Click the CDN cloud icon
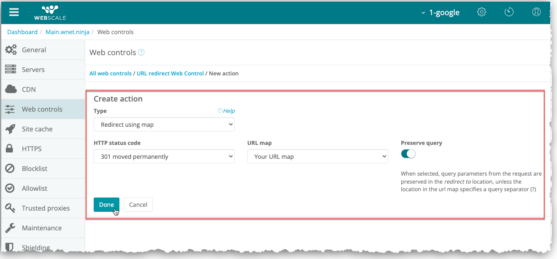557x259 pixels. pyautogui.click(x=11, y=89)
